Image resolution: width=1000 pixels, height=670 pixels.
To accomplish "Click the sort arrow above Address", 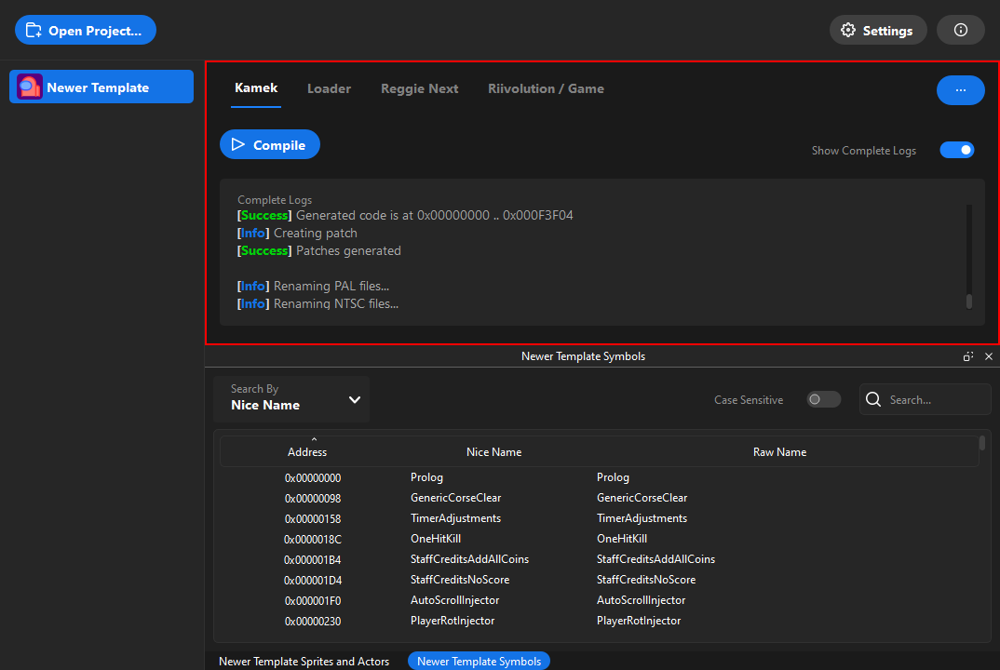I will (314, 439).
